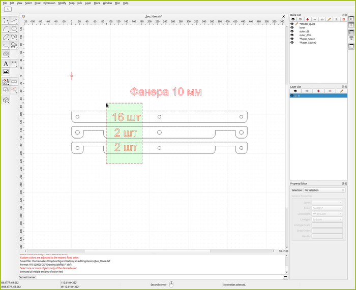Activate the Text tool
The width and height of the screenshot is (356, 290).
(6, 63)
